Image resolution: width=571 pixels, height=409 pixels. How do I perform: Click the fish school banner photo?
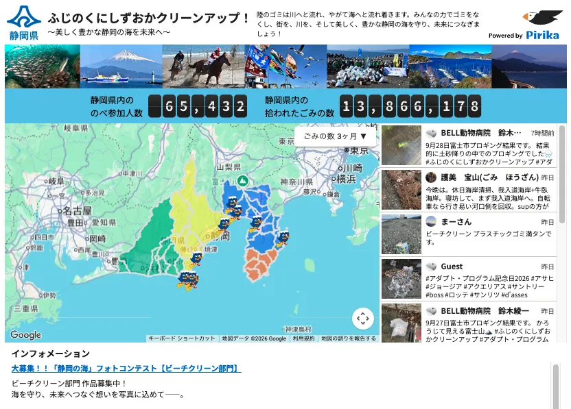(x=43, y=66)
